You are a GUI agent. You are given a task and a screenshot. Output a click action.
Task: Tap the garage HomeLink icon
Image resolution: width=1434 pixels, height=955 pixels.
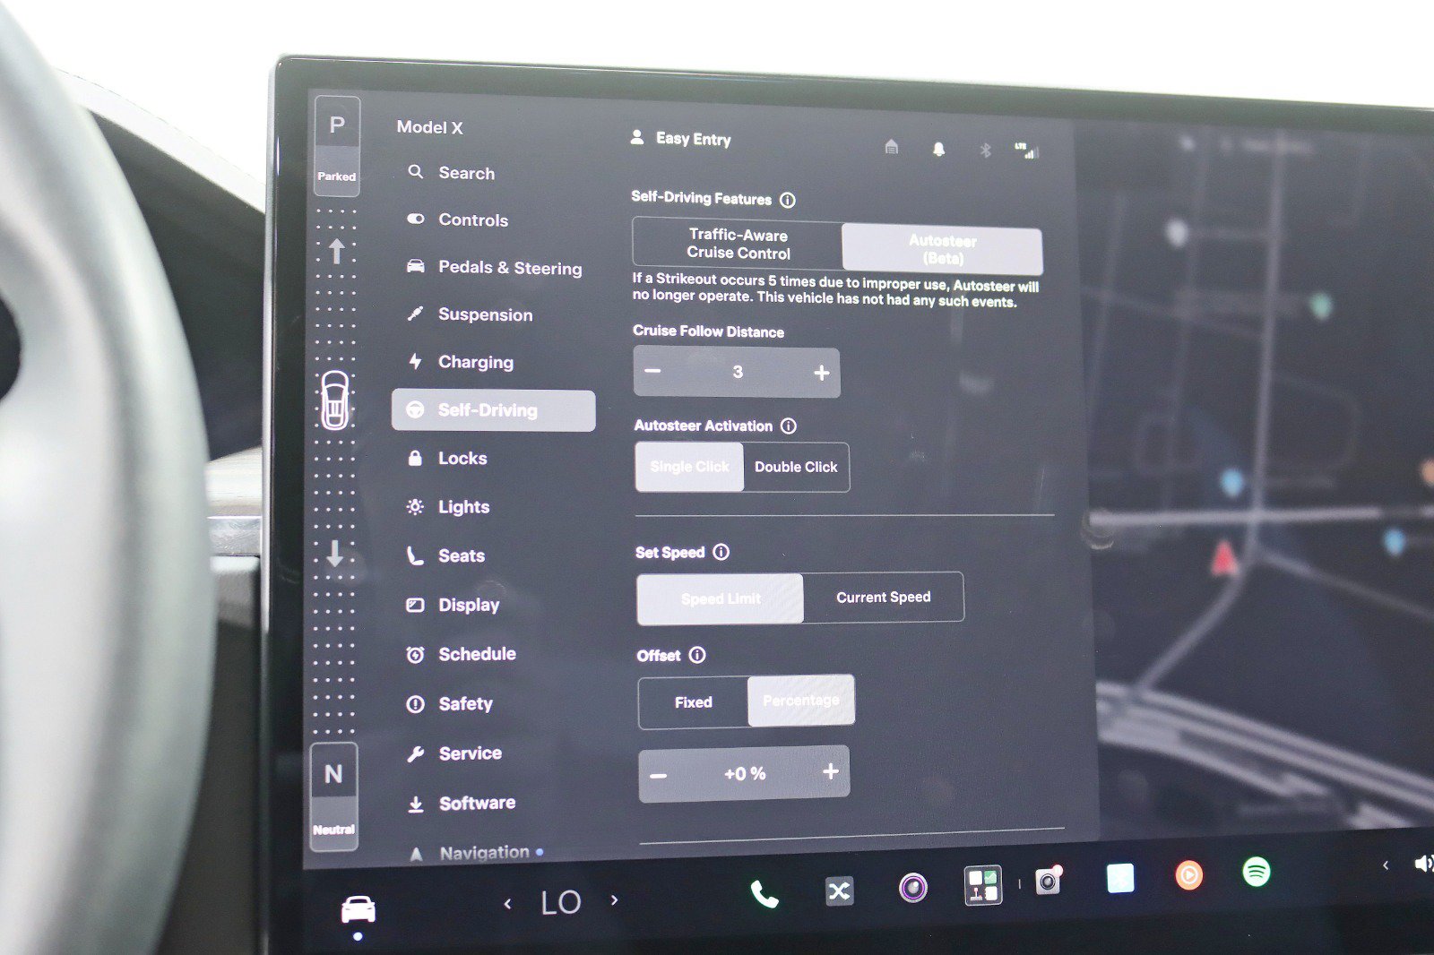tap(891, 146)
